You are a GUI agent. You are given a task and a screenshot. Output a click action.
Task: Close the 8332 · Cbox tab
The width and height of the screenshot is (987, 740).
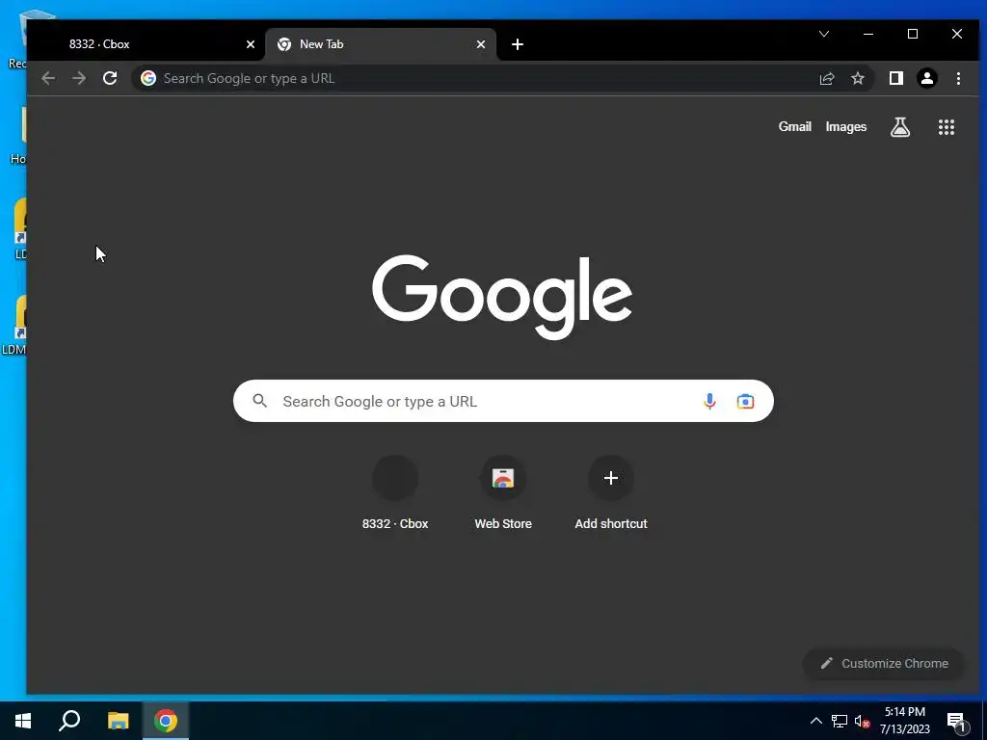click(251, 44)
